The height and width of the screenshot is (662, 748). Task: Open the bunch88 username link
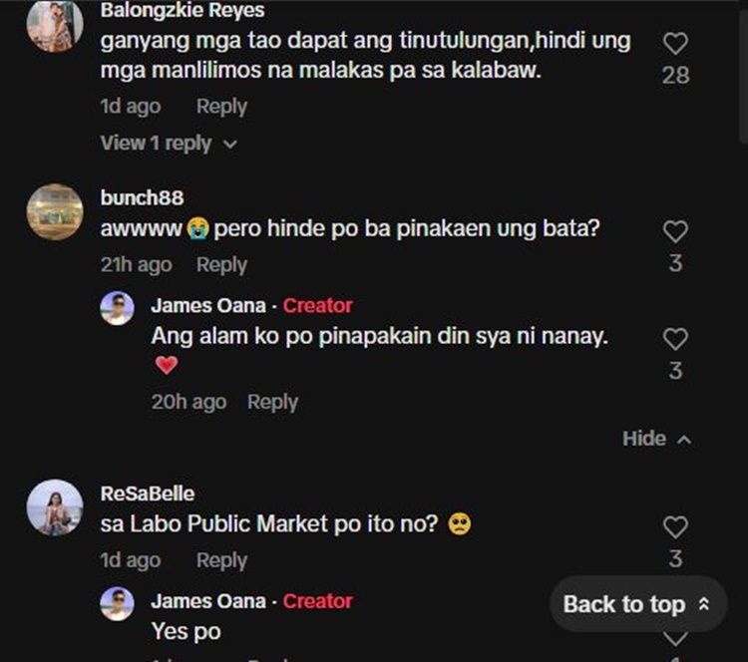(x=143, y=197)
